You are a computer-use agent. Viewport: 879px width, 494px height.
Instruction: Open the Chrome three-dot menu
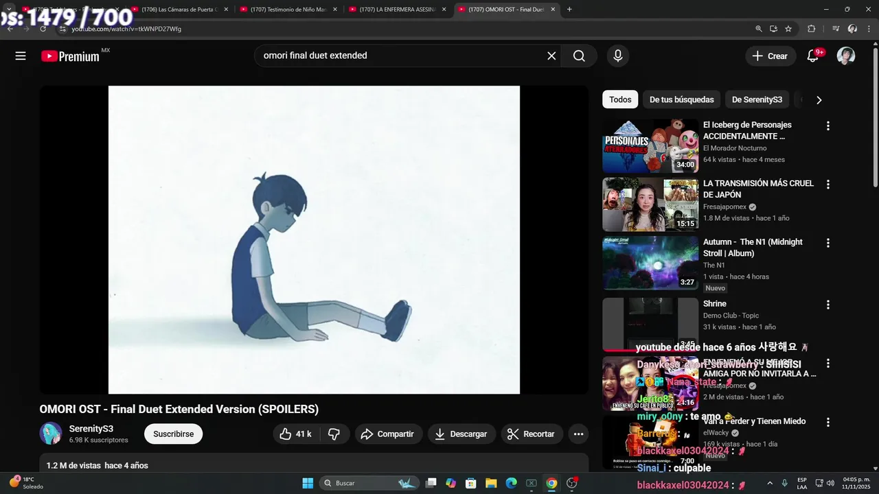click(868, 29)
